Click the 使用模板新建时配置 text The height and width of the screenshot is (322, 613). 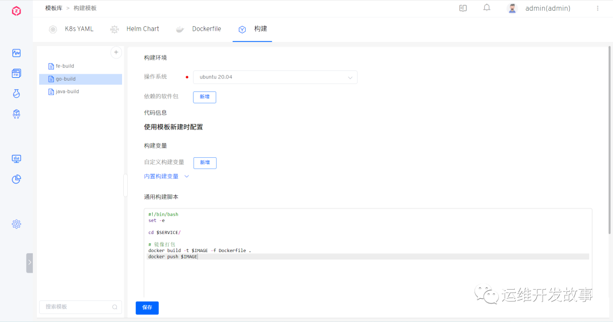pos(173,127)
